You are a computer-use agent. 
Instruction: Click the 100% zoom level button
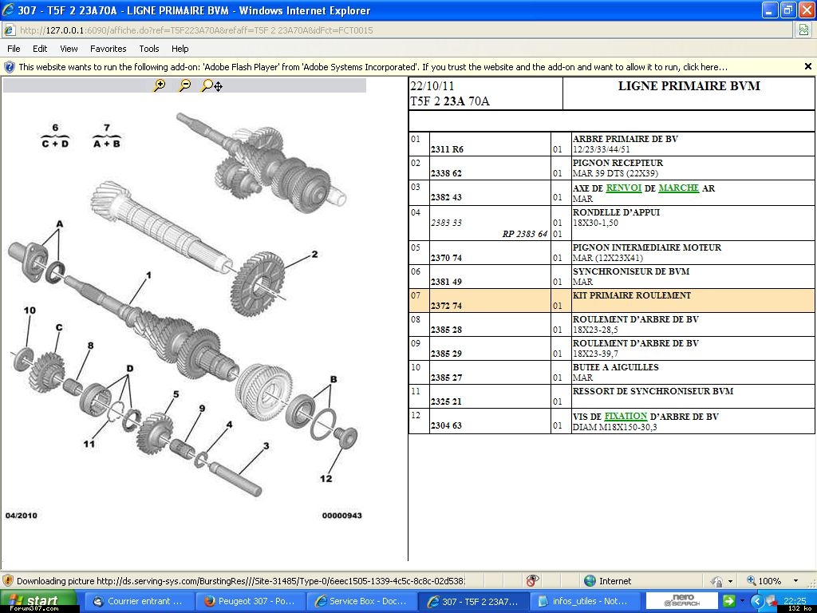[764, 581]
